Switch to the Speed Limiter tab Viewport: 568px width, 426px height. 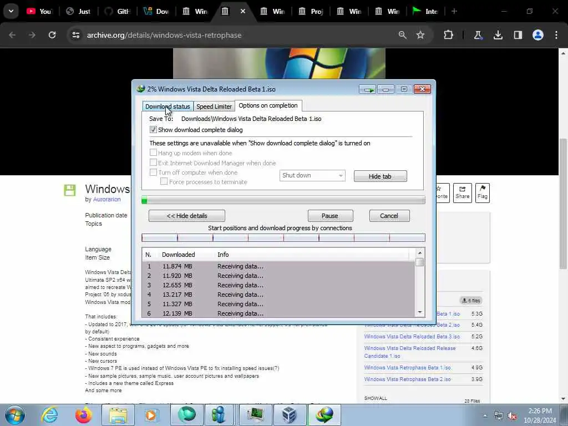point(214,106)
